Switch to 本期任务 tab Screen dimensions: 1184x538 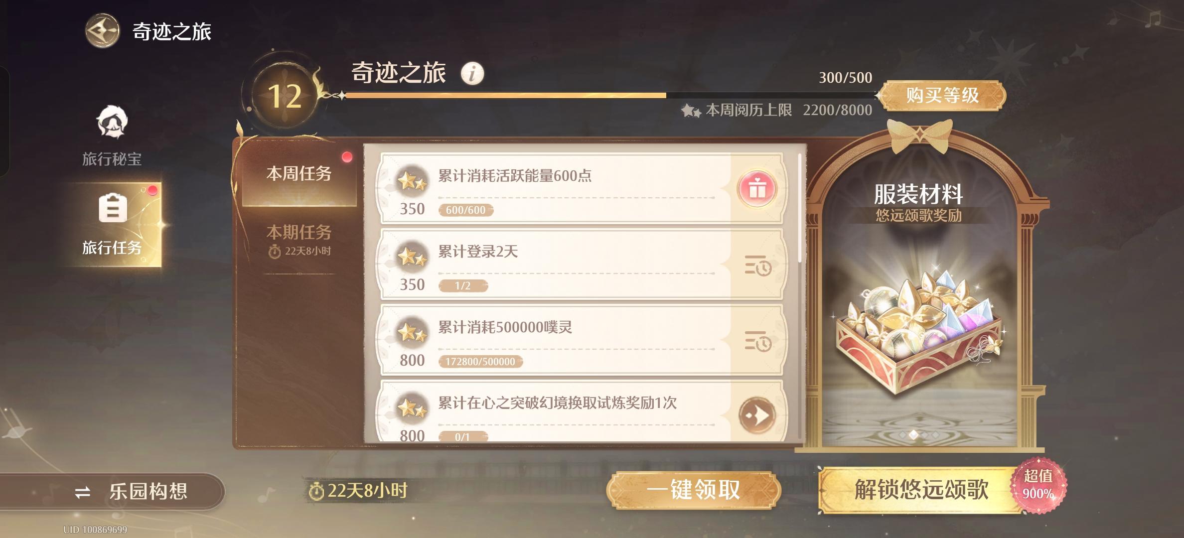[x=299, y=240]
